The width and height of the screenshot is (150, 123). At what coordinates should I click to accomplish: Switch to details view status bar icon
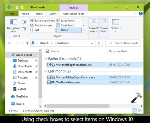pos(134,111)
